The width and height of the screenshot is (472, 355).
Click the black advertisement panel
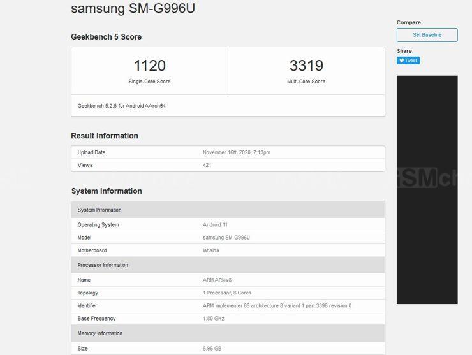pyautogui.click(x=427, y=190)
